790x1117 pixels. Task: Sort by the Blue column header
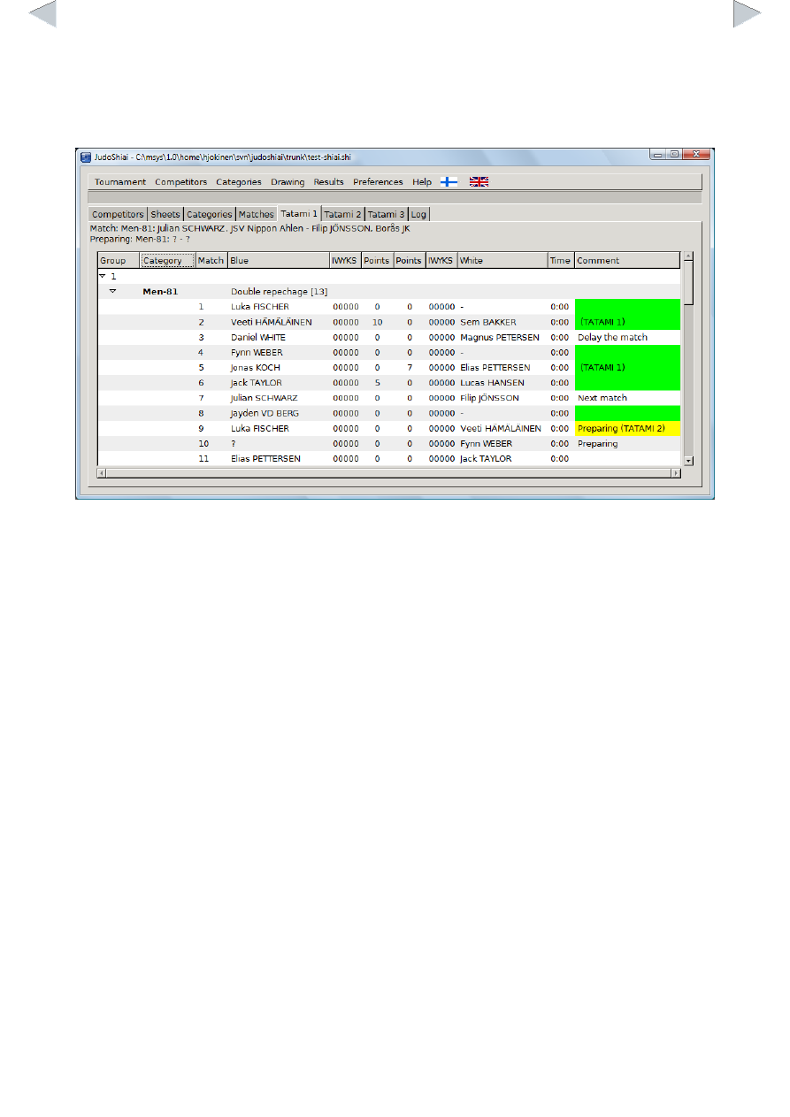click(x=278, y=261)
